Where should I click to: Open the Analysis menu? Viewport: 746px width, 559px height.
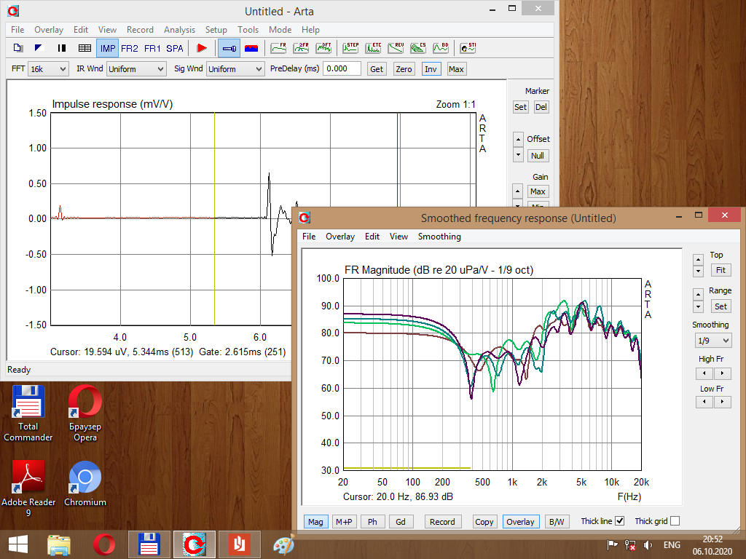(x=179, y=30)
